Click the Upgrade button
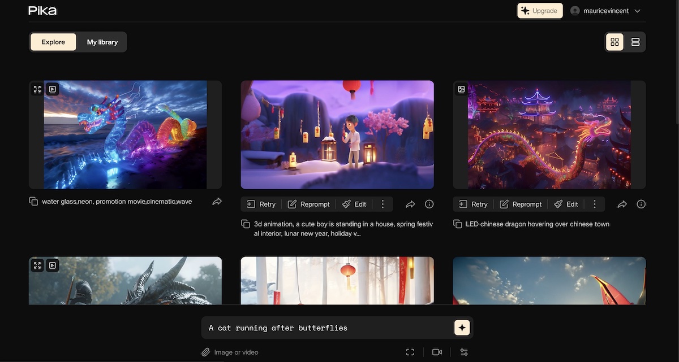 (540, 11)
